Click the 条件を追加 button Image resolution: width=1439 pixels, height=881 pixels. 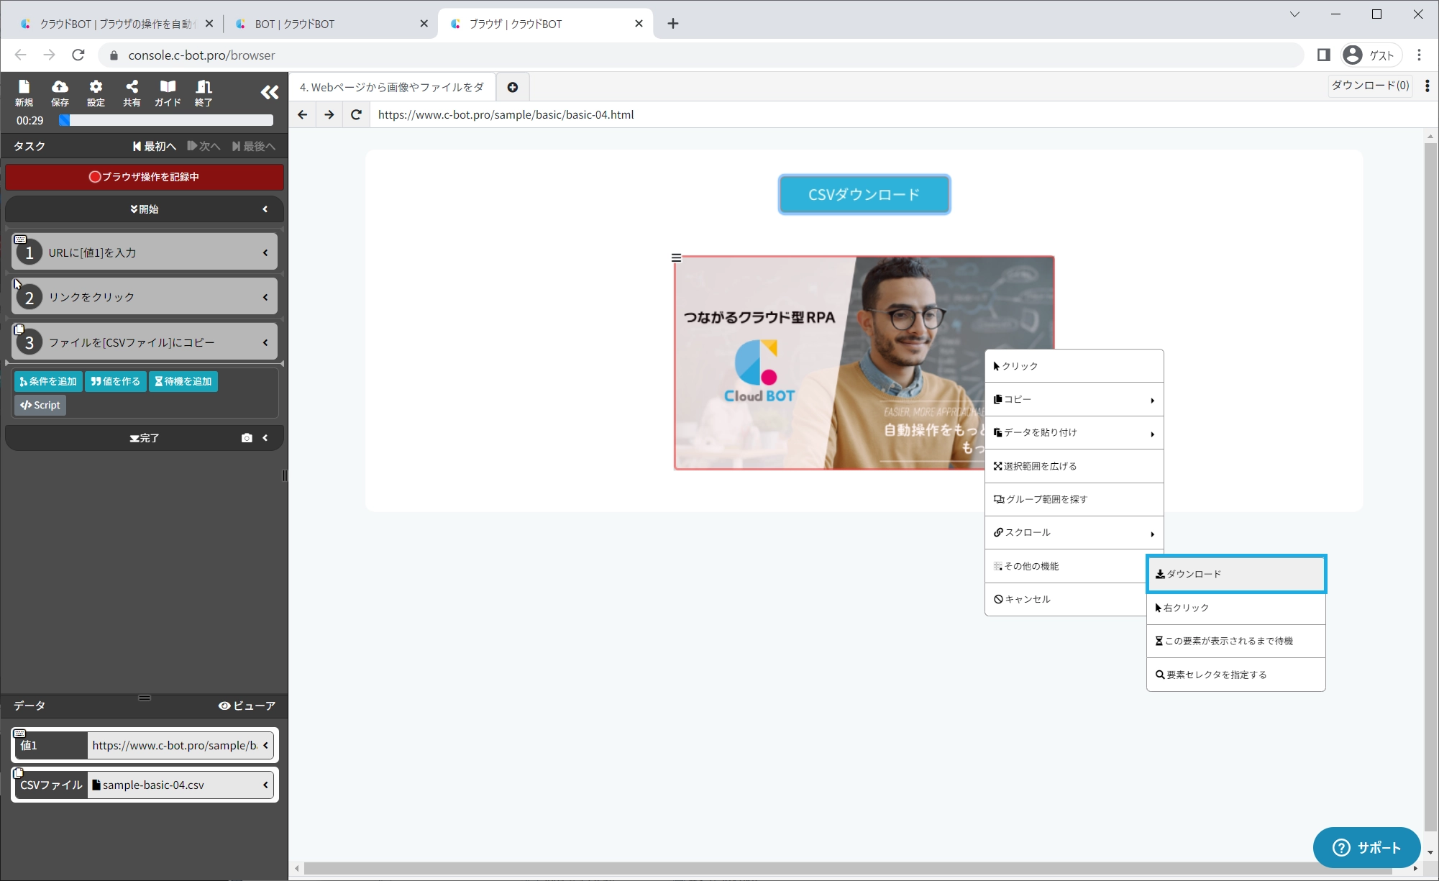coord(48,381)
